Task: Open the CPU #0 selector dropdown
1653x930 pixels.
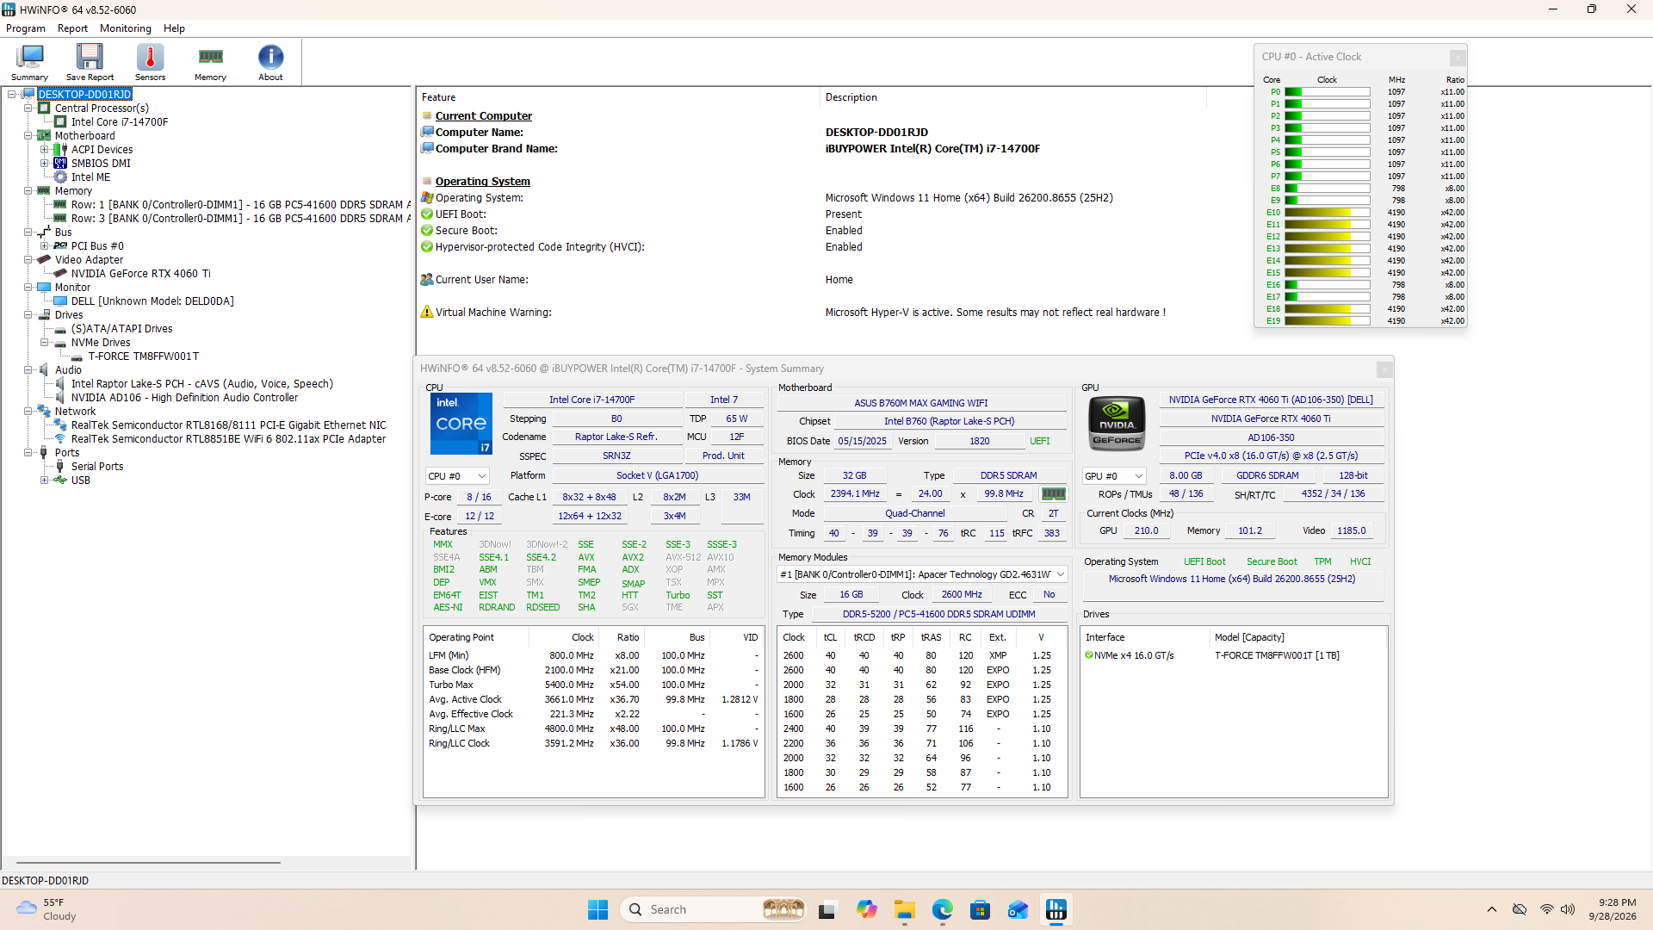Action: coord(457,475)
